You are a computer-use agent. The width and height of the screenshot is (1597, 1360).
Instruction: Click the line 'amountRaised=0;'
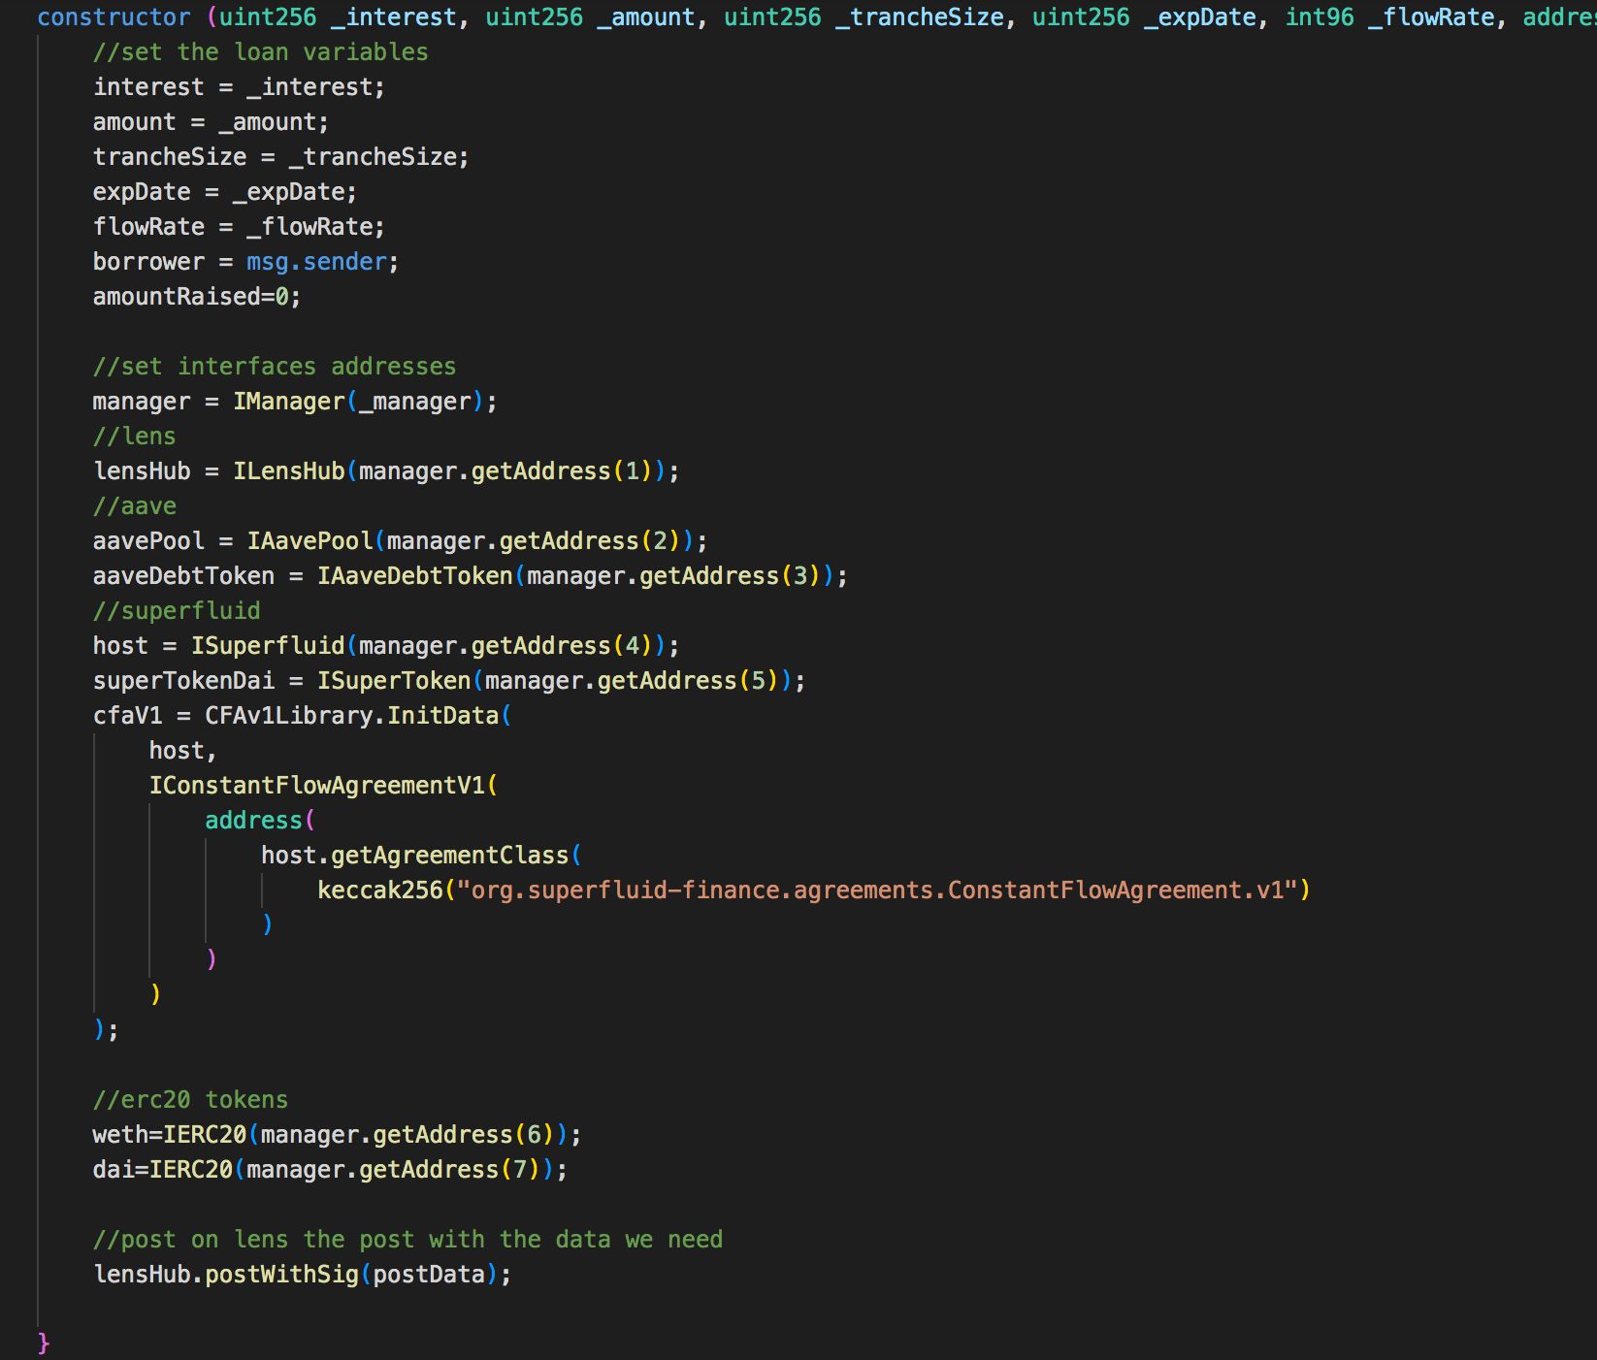(197, 297)
